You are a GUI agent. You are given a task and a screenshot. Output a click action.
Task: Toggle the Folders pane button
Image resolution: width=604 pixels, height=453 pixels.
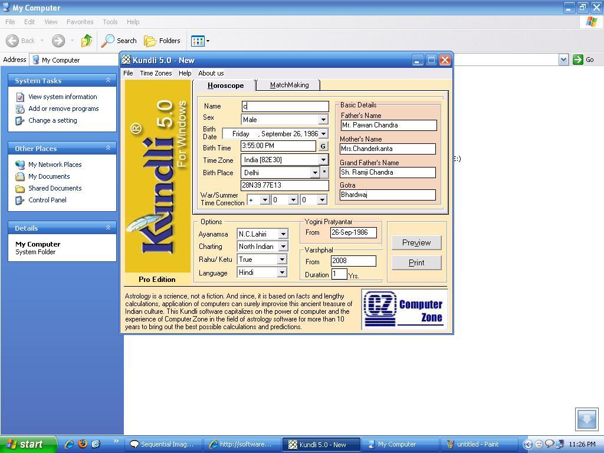click(x=163, y=41)
